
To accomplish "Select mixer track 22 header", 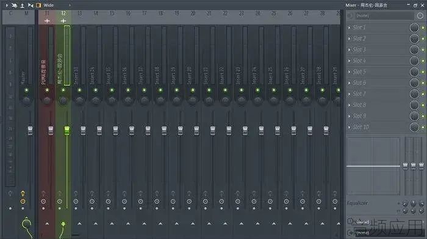I will (x=225, y=13).
